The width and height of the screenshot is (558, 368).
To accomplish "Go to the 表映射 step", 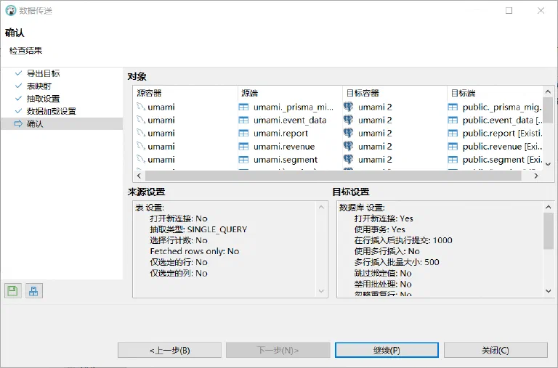I will pos(39,86).
